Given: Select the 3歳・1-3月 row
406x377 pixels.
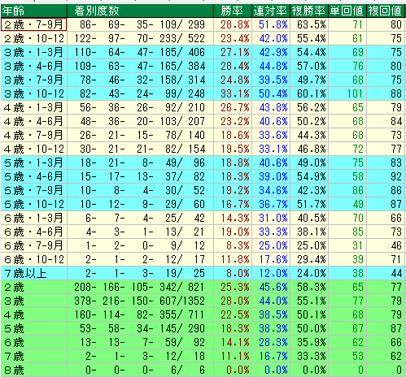Looking at the screenshot, I should [203, 52].
